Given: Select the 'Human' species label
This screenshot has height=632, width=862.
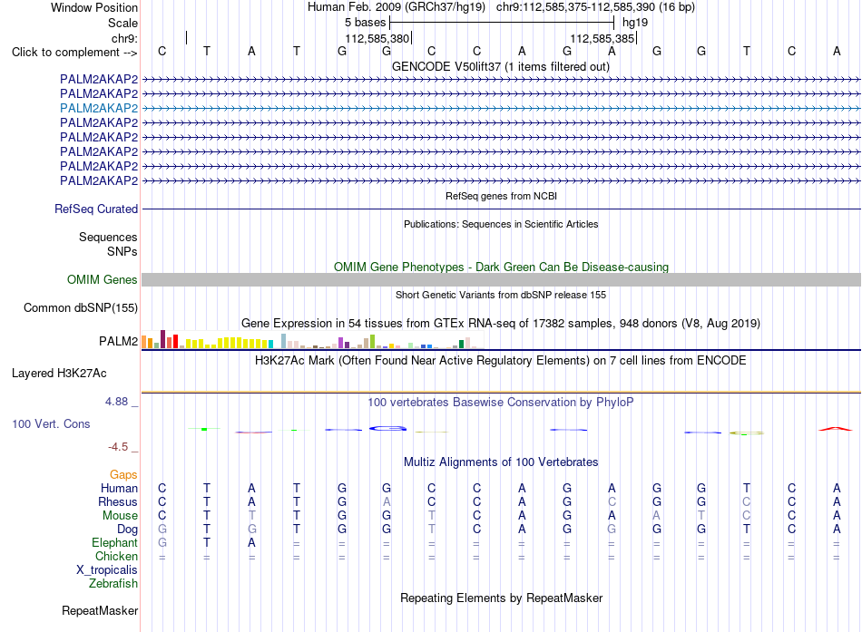Looking at the screenshot, I should coord(119,488).
